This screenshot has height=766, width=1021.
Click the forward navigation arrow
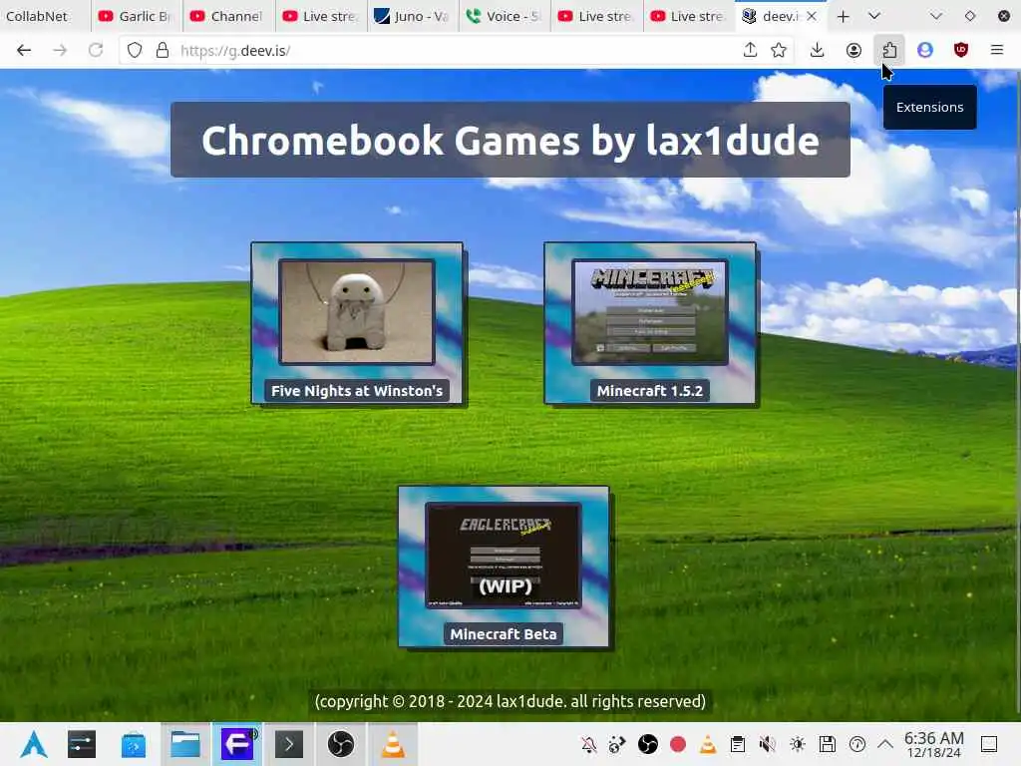(x=60, y=50)
